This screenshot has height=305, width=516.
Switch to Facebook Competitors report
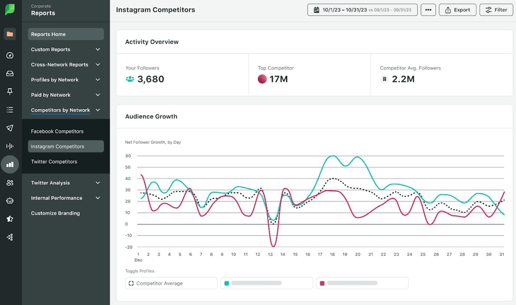[57, 131]
